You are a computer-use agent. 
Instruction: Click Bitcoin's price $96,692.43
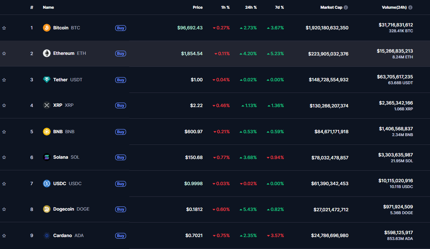pyautogui.click(x=190, y=28)
